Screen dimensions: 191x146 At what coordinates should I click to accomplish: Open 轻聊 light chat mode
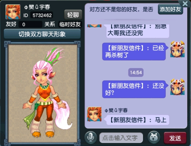click(x=73, y=15)
